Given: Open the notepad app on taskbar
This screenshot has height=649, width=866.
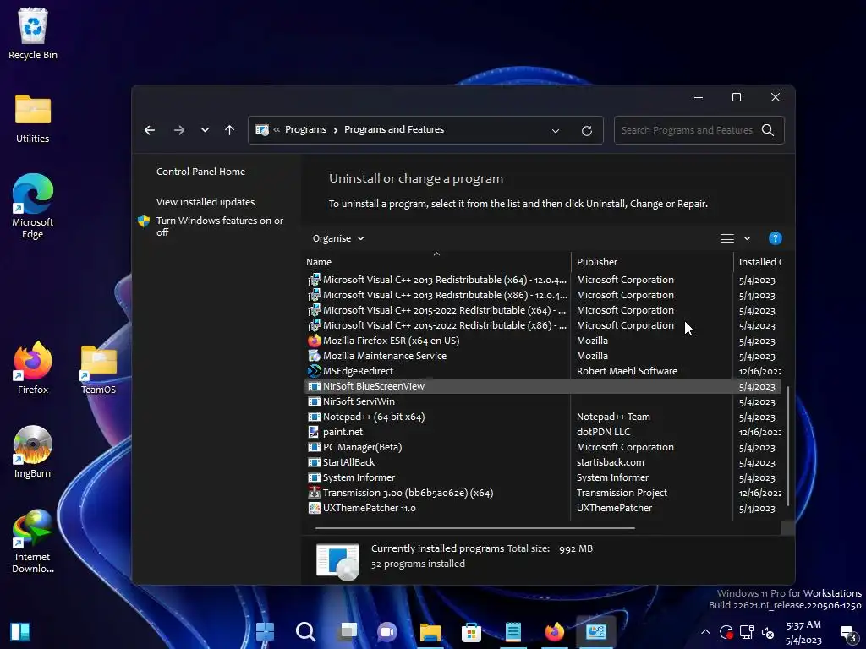Looking at the screenshot, I should (512, 631).
